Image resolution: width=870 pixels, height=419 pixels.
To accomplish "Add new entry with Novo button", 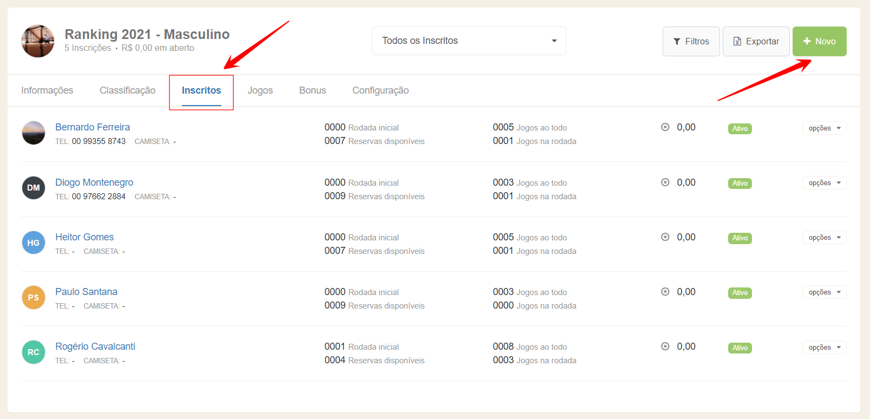I will pyautogui.click(x=819, y=41).
